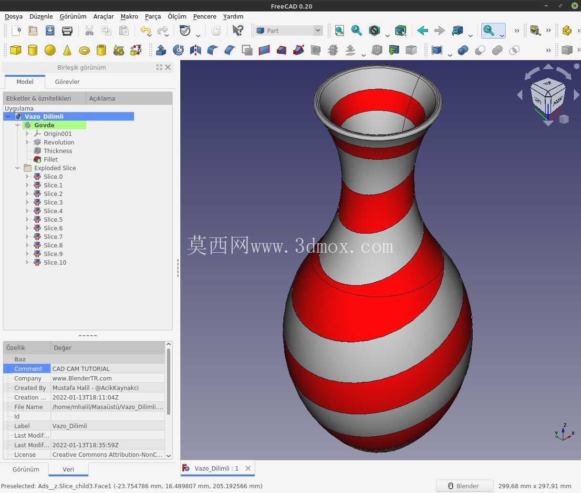Click the Extrude tool icon
Viewport: 581px width, 493px height.
161,50
